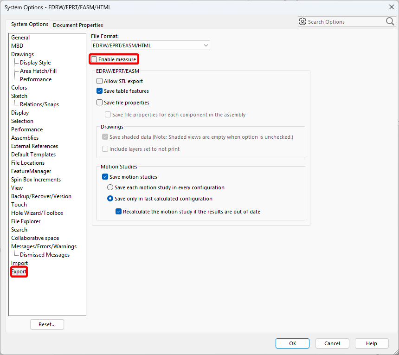Open External References options
399x355 pixels.
tap(35, 146)
